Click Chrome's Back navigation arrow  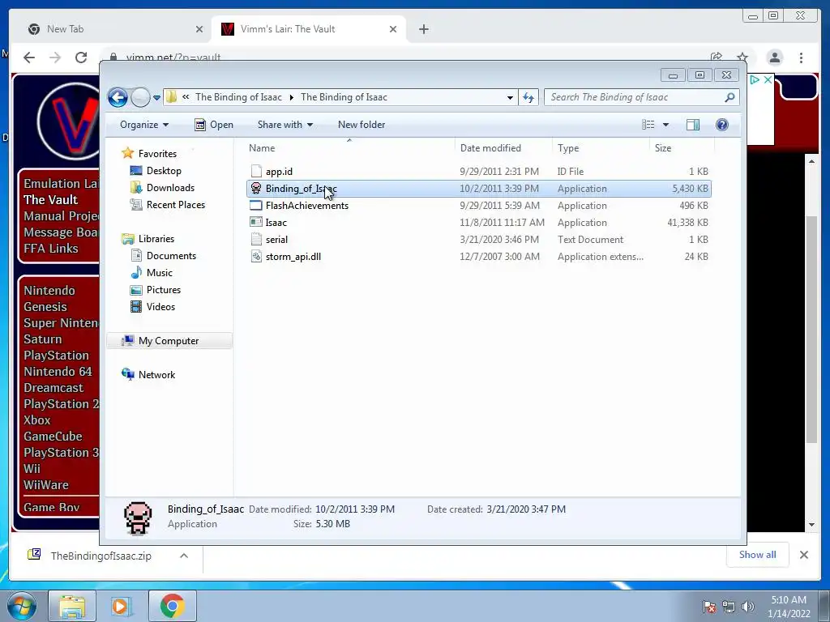tap(29, 58)
